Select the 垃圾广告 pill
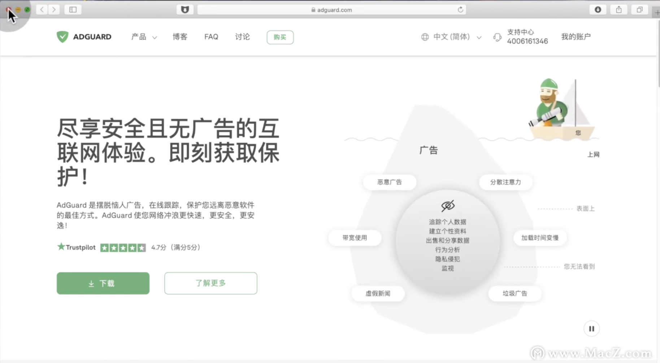Image resolution: width=660 pixels, height=363 pixels. [x=515, y=293]
